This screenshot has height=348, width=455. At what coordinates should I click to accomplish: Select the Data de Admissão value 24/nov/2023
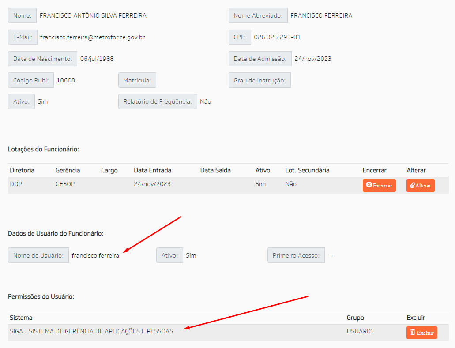313,59
